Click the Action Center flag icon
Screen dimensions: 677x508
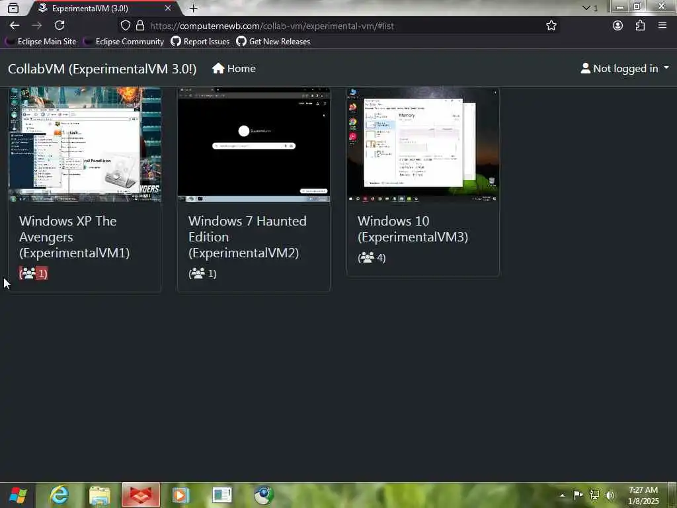pyautogui.click(x=578, y=495)
